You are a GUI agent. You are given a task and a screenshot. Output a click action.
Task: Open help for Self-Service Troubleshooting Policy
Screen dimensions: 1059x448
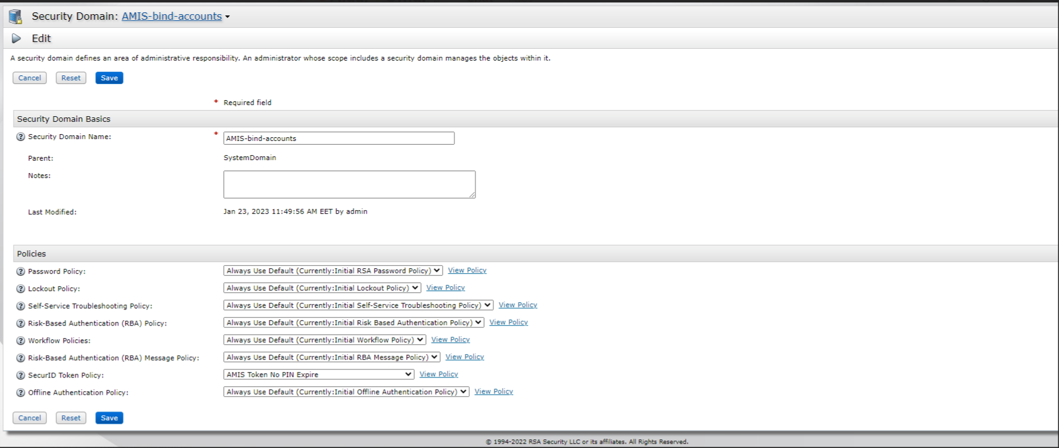[x=20, y=306]
